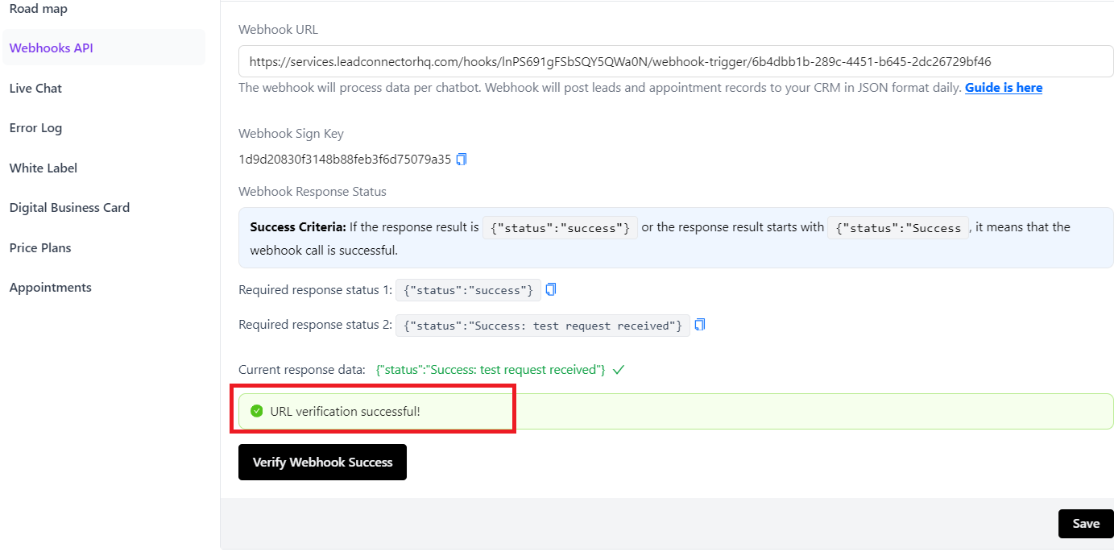This screenshot has height=552, width=1114.
Task: Open Appointments from the sidebar
Action: [51, 287]
